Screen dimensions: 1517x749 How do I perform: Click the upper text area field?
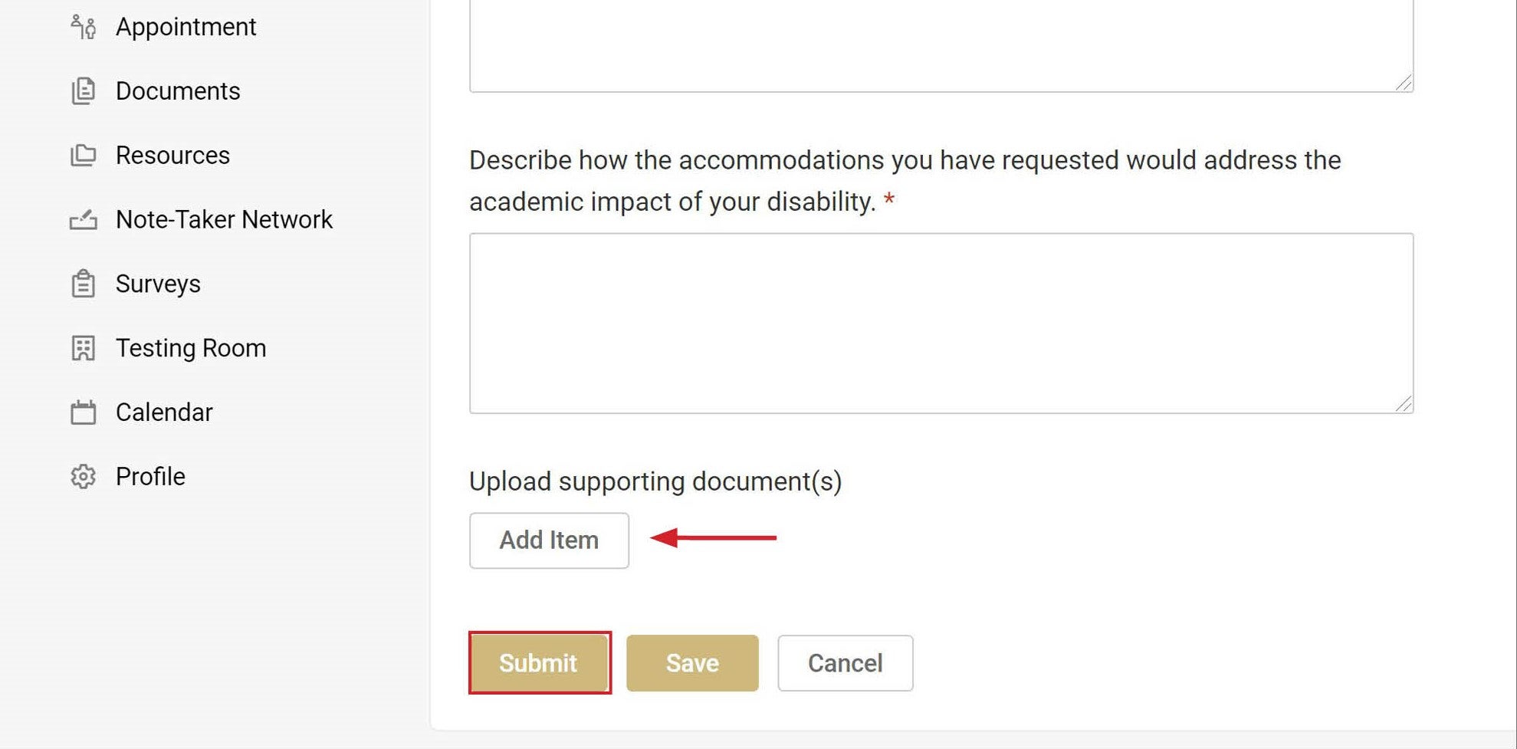pyautogui.click(x=941, y=45)
